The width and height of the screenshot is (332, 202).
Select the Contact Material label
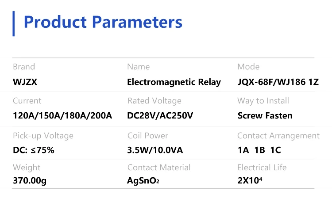159,168
